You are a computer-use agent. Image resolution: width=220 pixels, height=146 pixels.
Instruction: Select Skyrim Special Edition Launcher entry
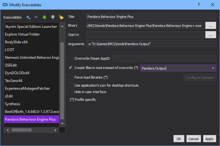point(32,27)
